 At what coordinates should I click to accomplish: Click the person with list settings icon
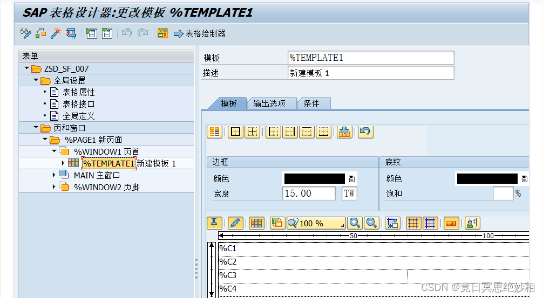coord(472,223)
